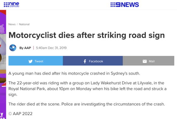The image size is (177, 119).
Task: Click the Twitter bird icon
Action: [31, 61]
